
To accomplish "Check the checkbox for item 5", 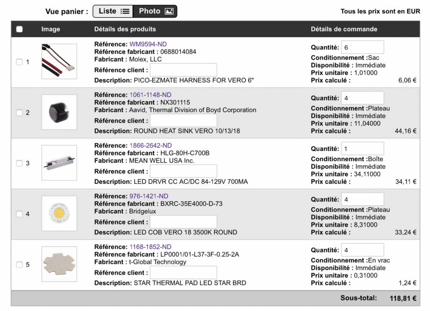I will click(x=19, y=265).
